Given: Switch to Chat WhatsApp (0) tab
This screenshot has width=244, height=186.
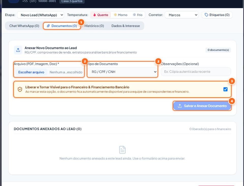Looking at the screenshot, I should (x=24, y=26).
